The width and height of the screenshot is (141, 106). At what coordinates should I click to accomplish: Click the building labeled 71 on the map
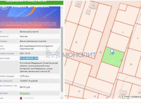tap(78, 4)
